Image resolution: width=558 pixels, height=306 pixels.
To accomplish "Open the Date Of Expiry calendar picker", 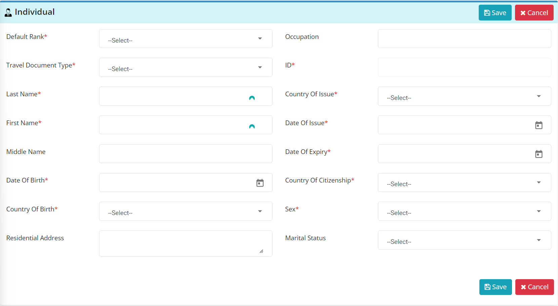I will click(x=539, y=154).
